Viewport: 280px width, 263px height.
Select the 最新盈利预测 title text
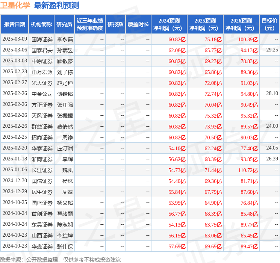click(x=56, y=5)
